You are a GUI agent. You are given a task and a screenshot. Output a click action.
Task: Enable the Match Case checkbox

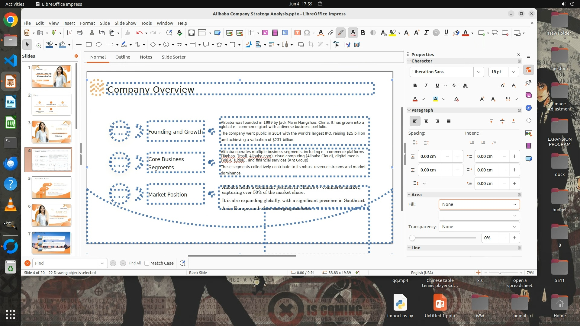point(147,263)
